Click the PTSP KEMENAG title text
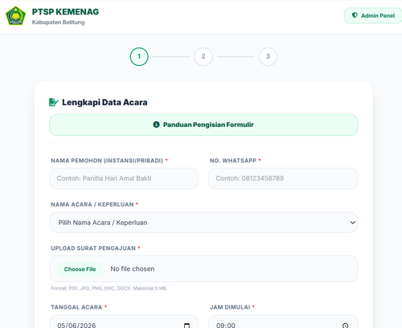This screenshot has height=328, width=402. coord(65,12)
